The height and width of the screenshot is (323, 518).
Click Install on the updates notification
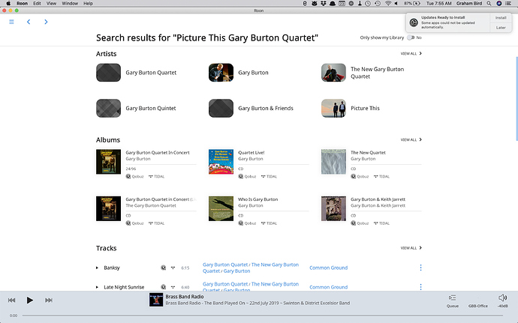(501, 18)
